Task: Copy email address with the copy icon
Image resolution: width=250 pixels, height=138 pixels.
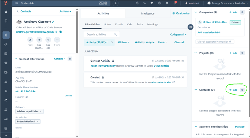Action: click(60, 32)
